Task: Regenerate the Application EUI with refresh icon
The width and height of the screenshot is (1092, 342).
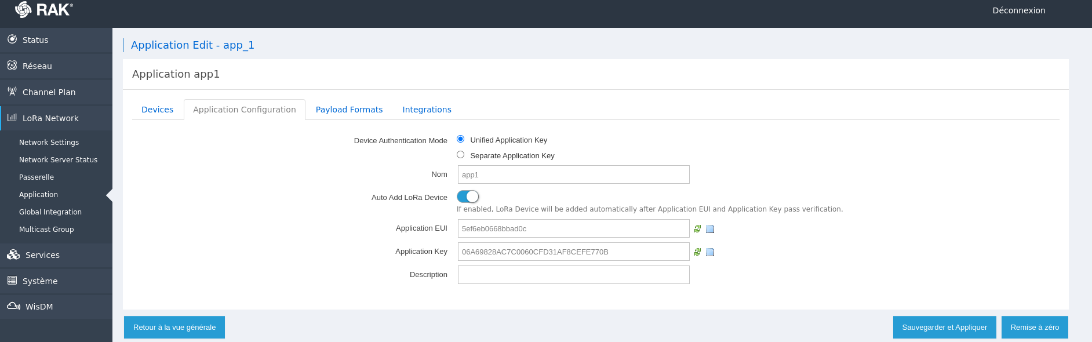Action: click(698, 229)
